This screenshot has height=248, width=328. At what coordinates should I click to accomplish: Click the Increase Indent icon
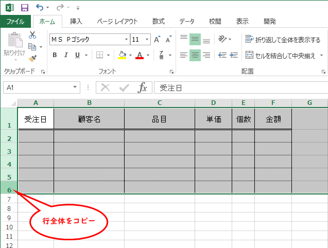tap(235, 55)
